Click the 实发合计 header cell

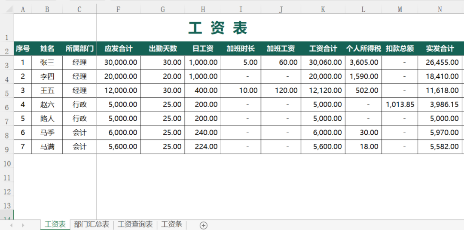click(x=440, y=48)
